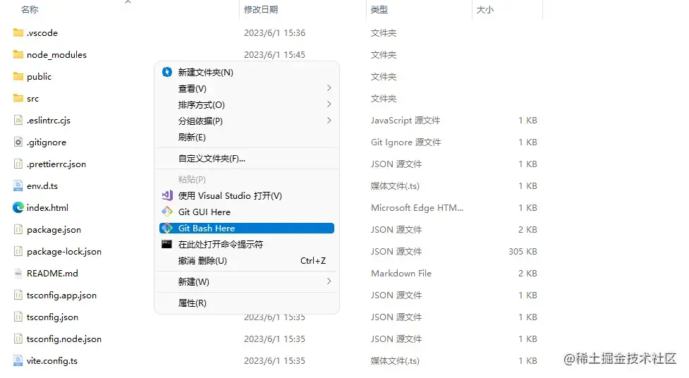Select the file name package.json
The image size is (689, 378).
[x=54, y=229]
